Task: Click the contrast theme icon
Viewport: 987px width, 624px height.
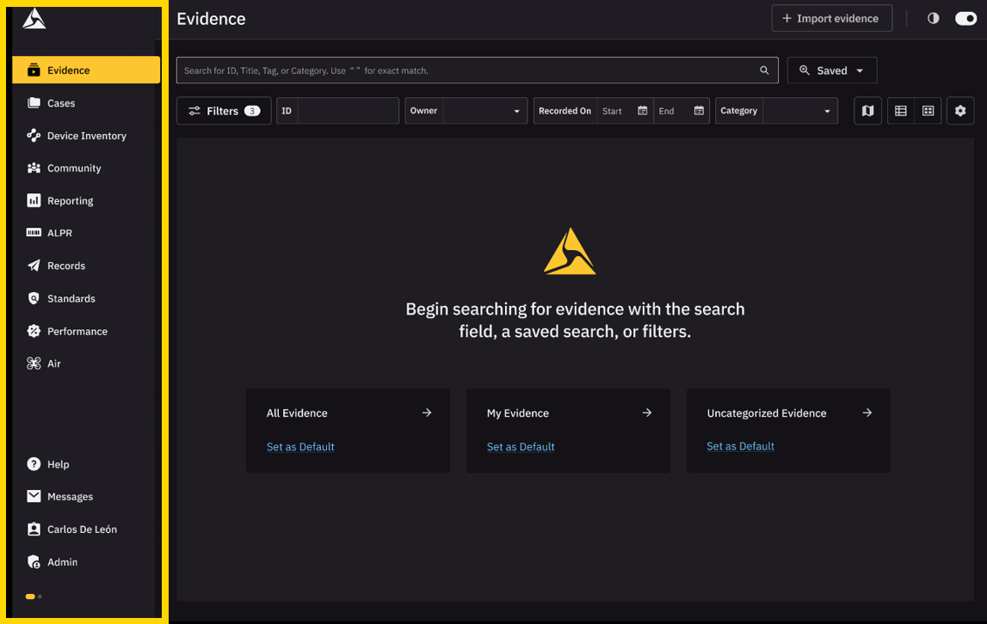Action: tap(933, 18)
